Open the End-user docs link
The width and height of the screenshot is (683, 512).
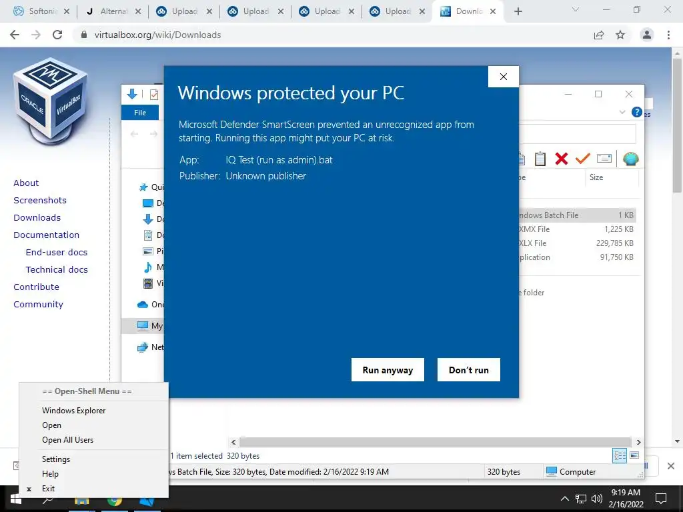[x=57, y=253]
